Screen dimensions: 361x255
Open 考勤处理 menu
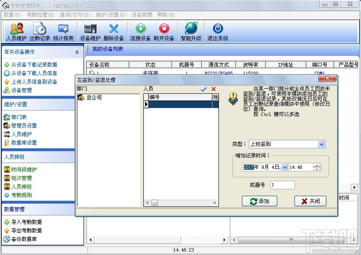click(x=41, y=15)
